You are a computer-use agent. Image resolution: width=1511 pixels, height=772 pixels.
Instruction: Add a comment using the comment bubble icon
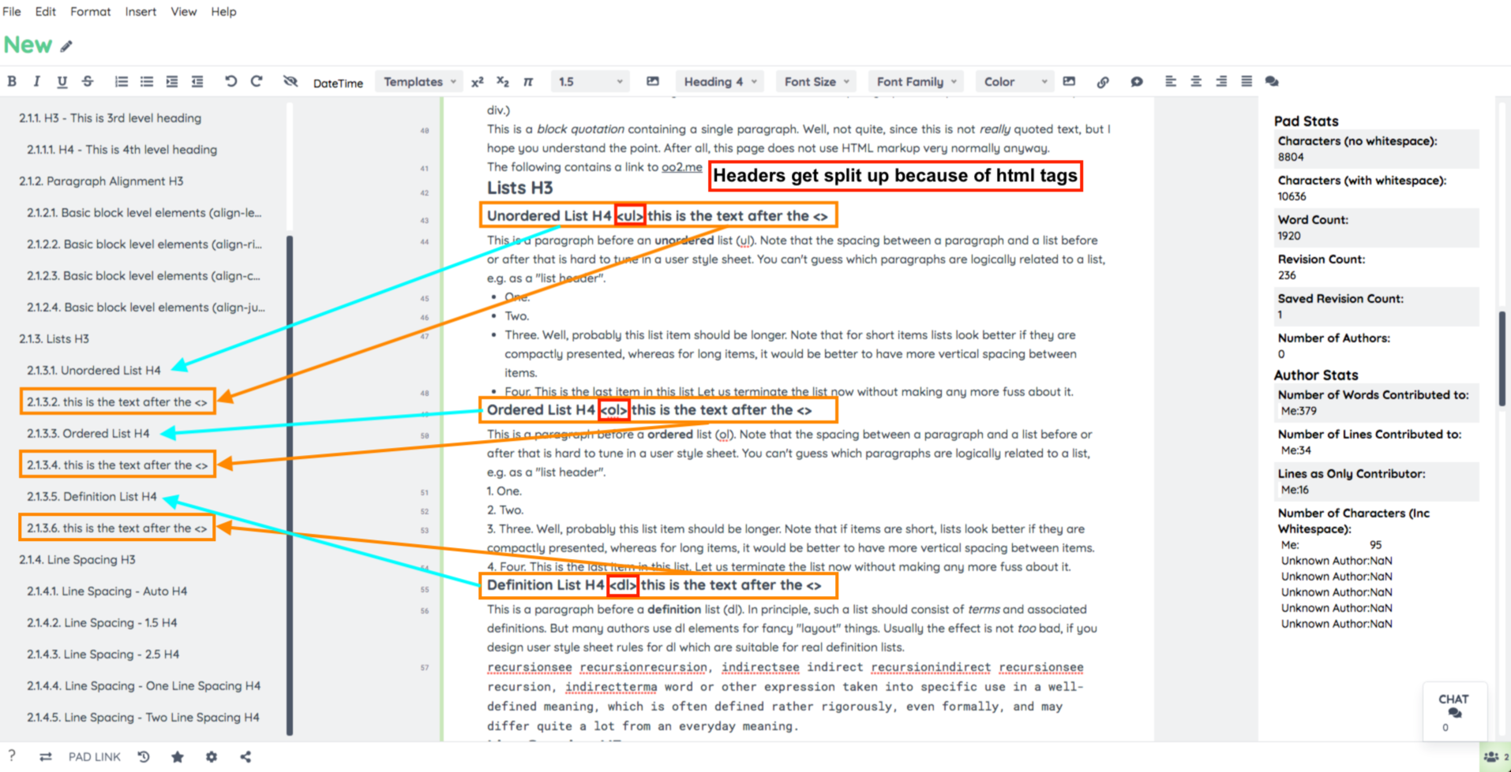(x=1137, y=81)
